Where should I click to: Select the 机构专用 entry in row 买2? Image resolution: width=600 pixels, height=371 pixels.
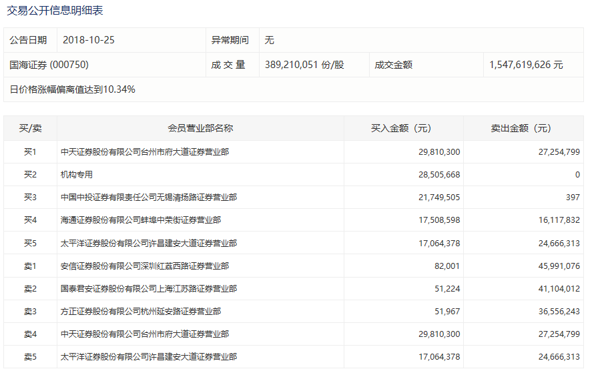[76, 175]
